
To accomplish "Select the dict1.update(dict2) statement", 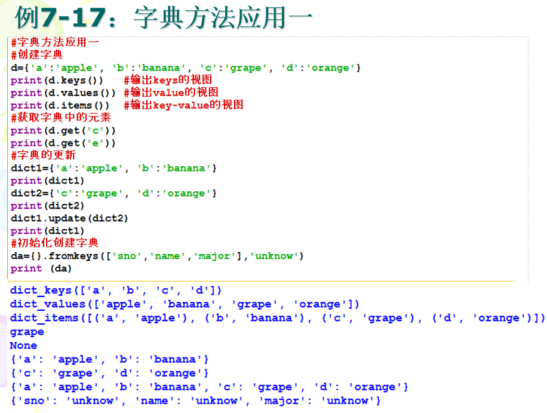I will tap(72, 218).
